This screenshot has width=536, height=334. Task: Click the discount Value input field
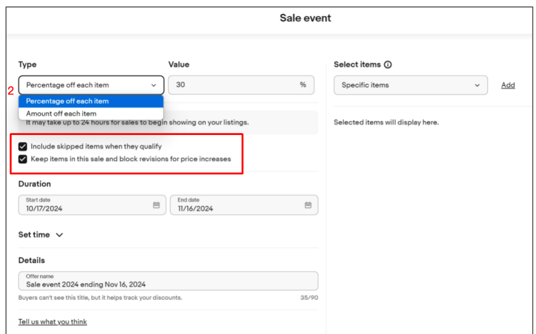(x=233, y=85)
